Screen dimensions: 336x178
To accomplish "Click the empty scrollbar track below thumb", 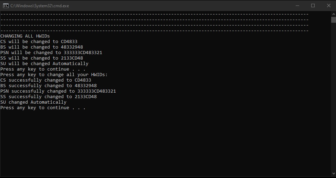I will [334, 96].
